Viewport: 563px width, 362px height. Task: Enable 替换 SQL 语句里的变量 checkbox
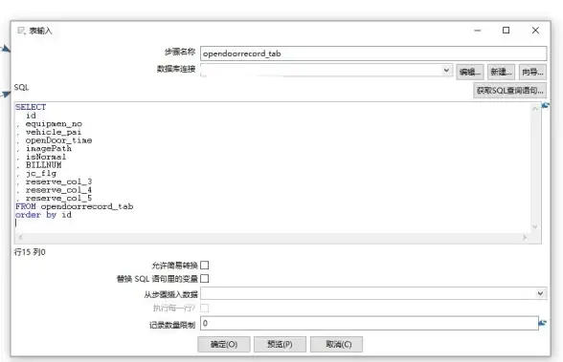pyautogui.click(x=204, y=278)
